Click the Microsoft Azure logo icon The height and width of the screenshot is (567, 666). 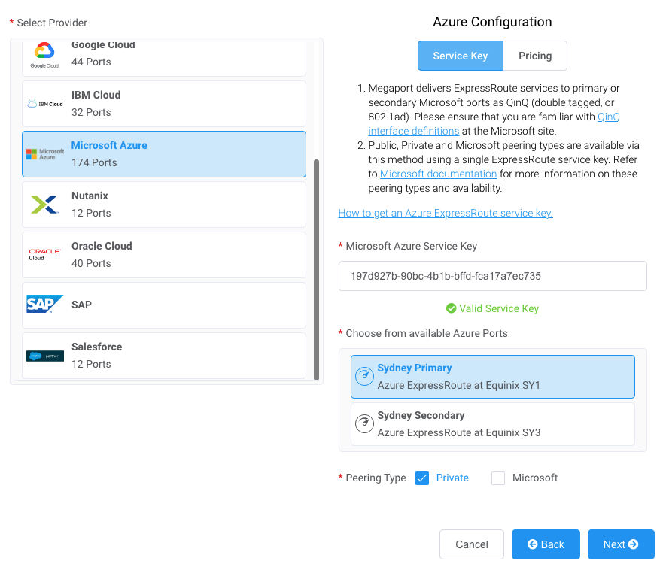pos(45,154)
